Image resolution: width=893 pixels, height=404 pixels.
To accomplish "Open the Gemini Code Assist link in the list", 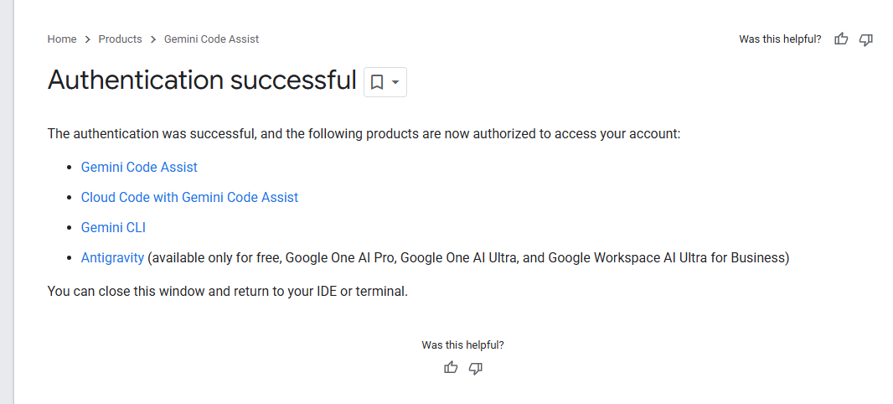I will tap(139, 167).
